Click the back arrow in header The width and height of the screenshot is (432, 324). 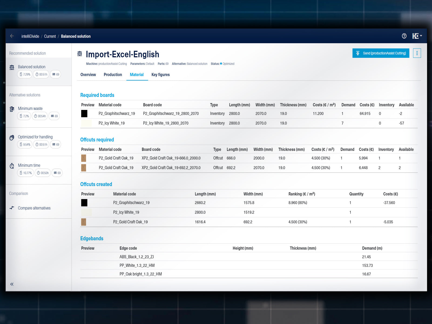12,36
